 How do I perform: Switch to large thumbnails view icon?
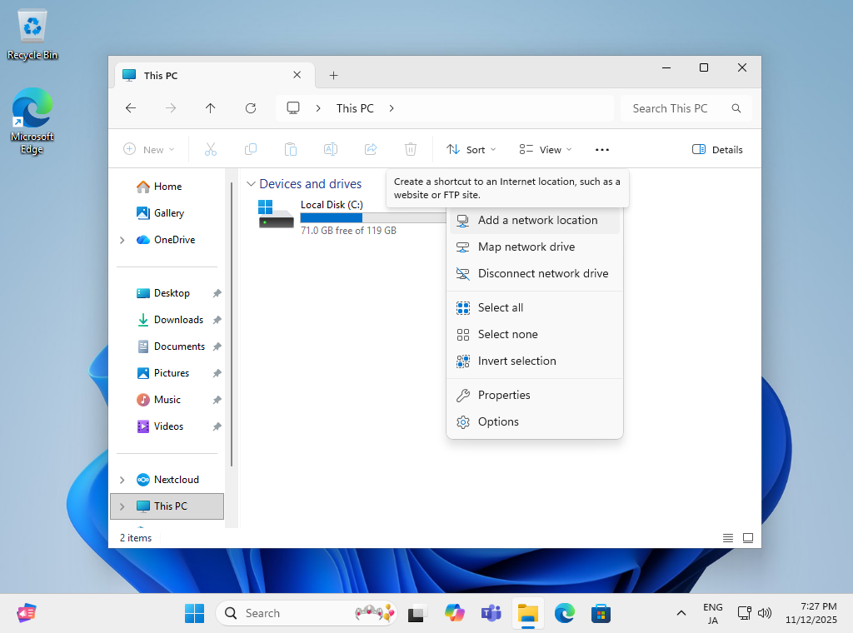click(x=748, y=538)
